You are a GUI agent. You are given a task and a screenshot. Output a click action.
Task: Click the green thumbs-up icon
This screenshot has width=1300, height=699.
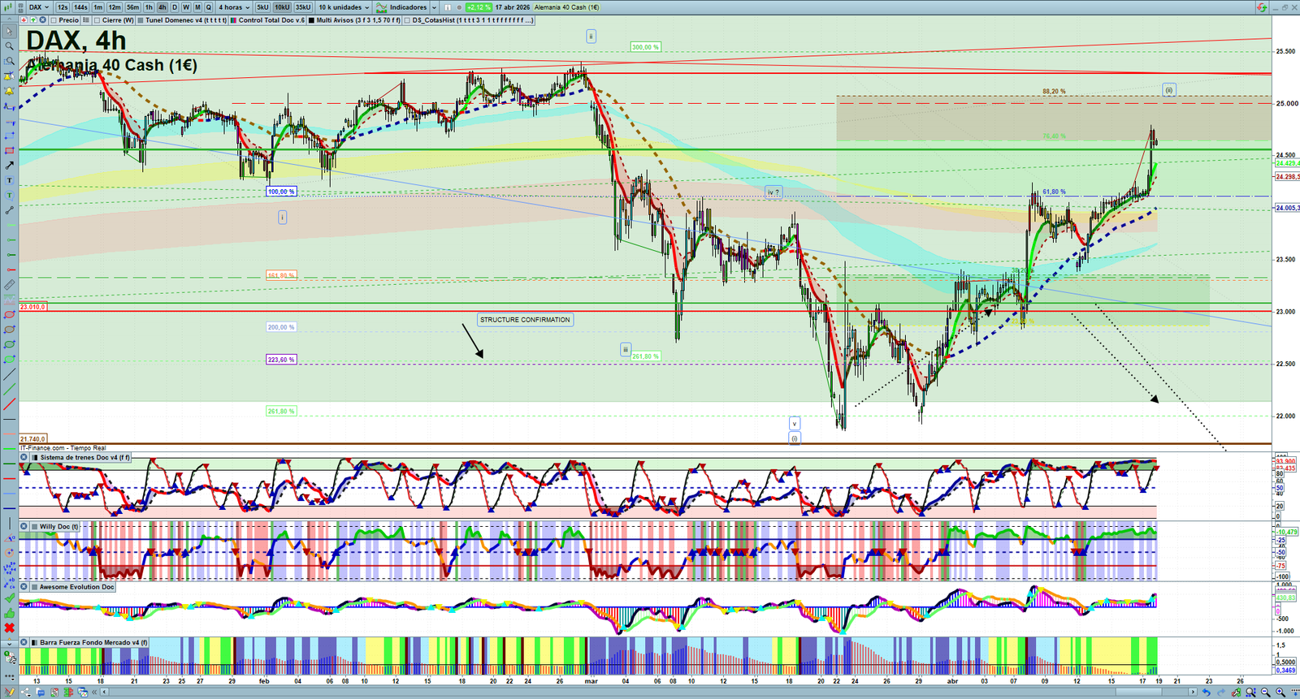9,613
